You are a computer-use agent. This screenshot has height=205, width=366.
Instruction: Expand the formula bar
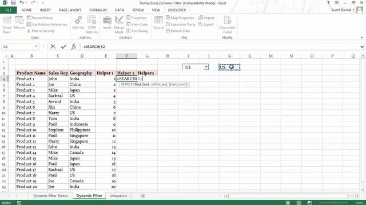(362, 47)
